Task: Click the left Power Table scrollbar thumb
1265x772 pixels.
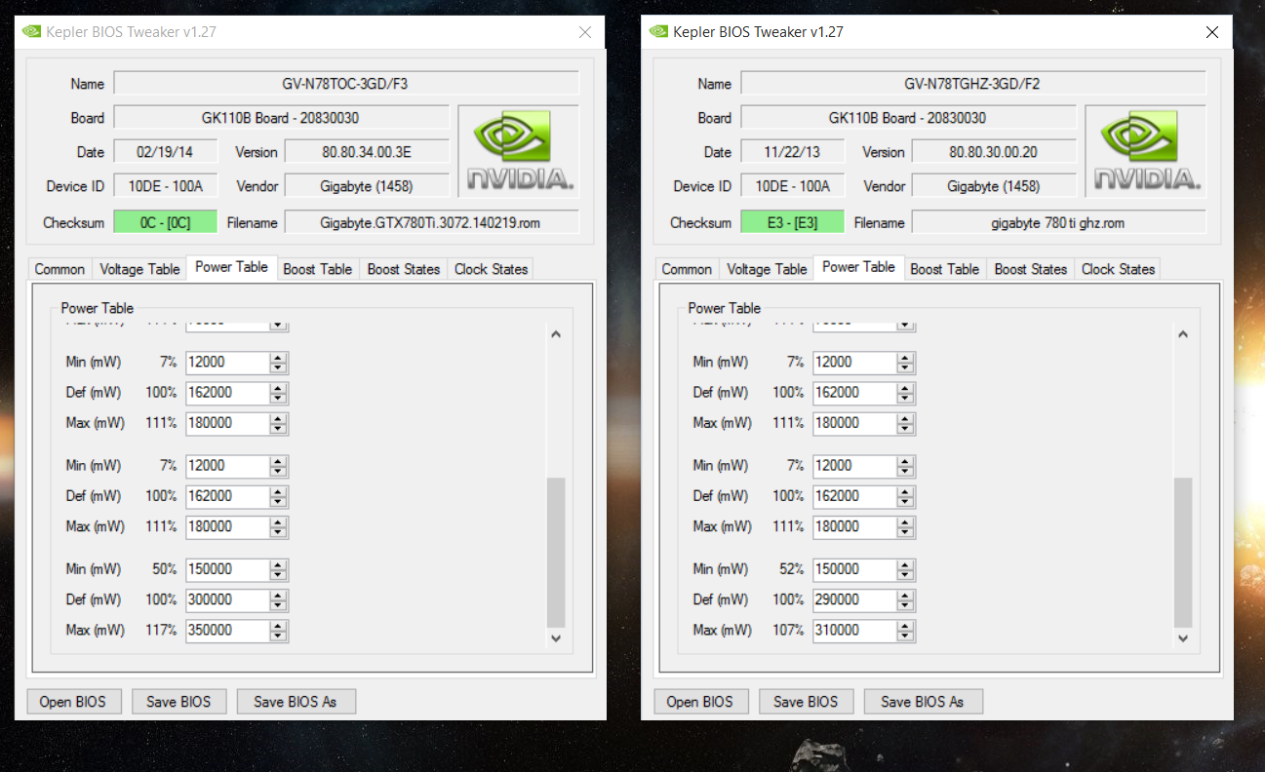Action: point(556,552)
